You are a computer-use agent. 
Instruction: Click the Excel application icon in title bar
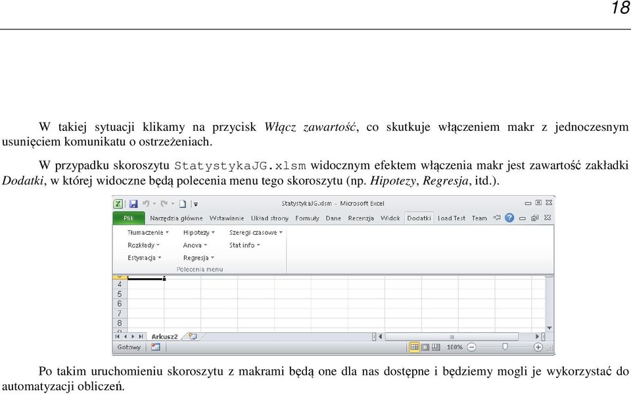coord(118,204)
